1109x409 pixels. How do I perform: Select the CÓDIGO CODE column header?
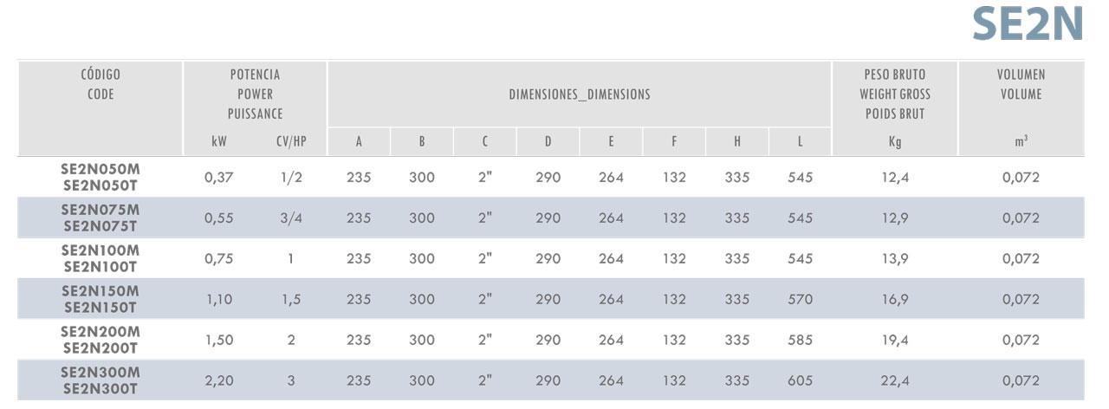(x=101, y=85)
